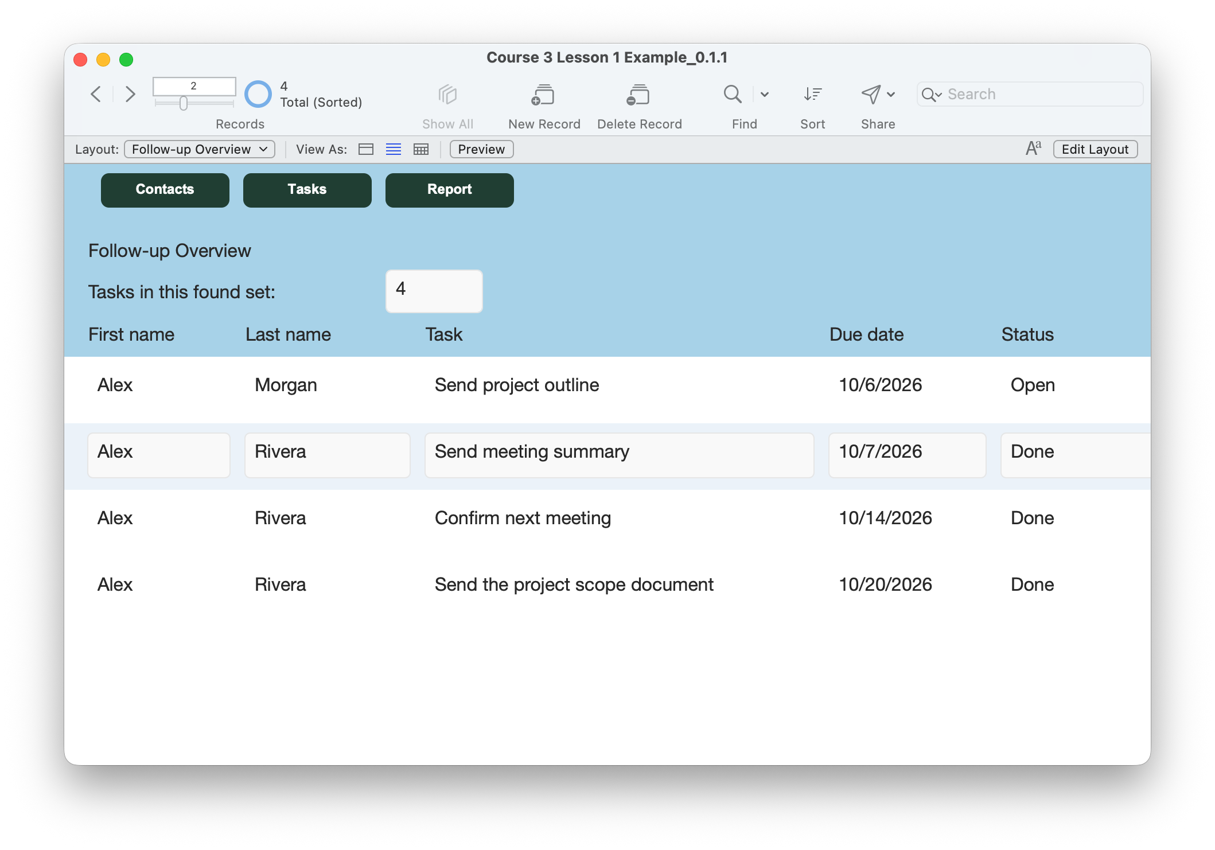Click the current record number field

(x=194, y=86)
